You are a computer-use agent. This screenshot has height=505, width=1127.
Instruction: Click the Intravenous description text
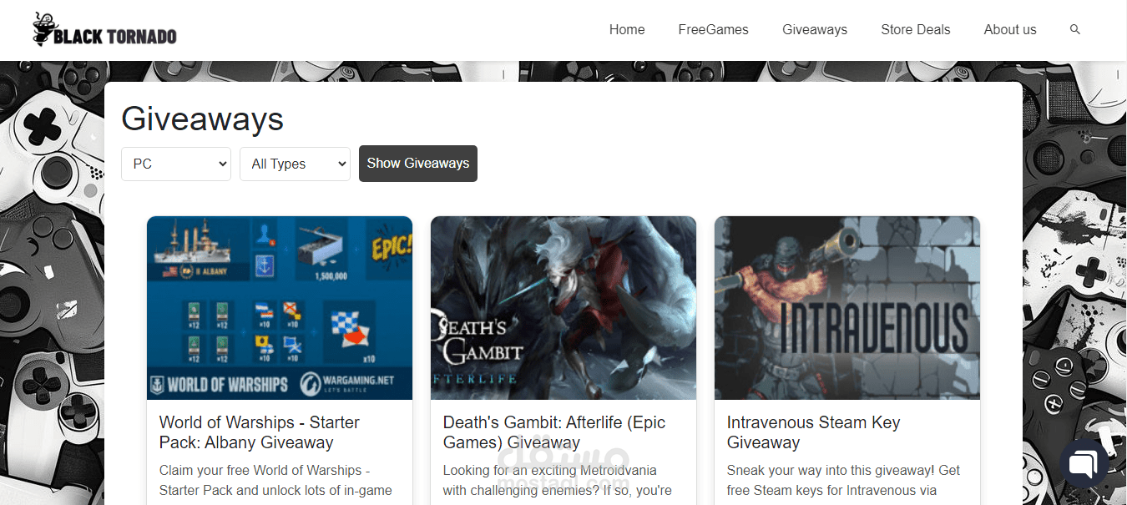[843, 481]
